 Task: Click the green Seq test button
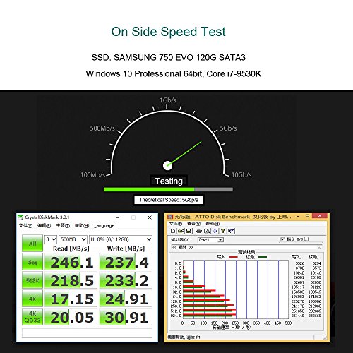click(x=32, y=262)
